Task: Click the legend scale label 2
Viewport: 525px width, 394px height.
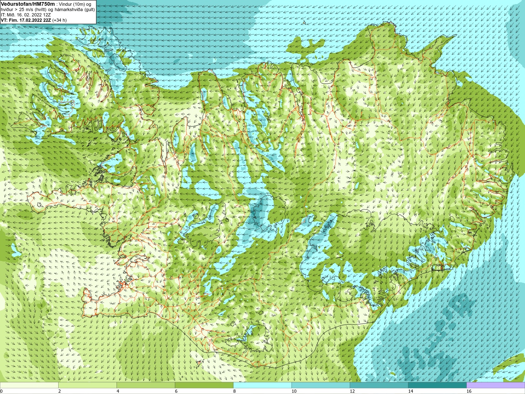Action: tap(59, 391)
